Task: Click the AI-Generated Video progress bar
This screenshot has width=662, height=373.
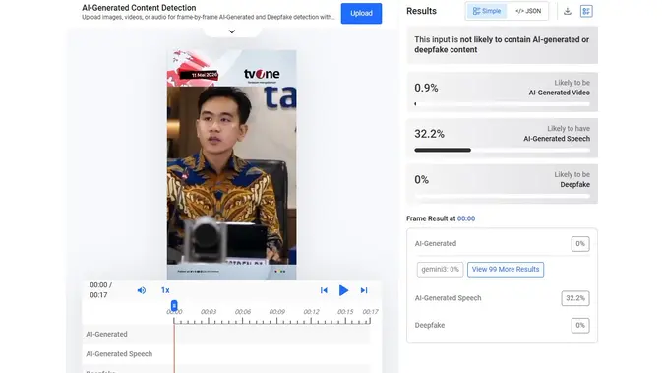Action: 502,104
